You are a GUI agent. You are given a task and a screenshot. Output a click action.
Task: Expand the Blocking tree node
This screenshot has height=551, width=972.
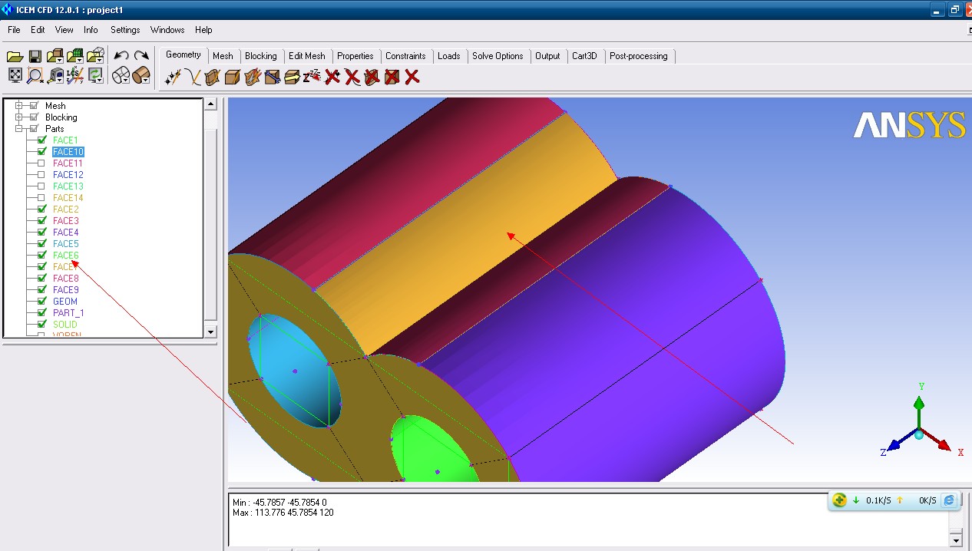click(20, 117)
